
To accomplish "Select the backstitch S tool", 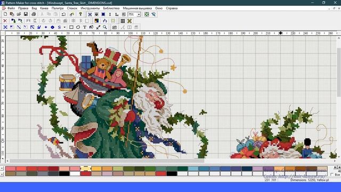I will 59,27.
